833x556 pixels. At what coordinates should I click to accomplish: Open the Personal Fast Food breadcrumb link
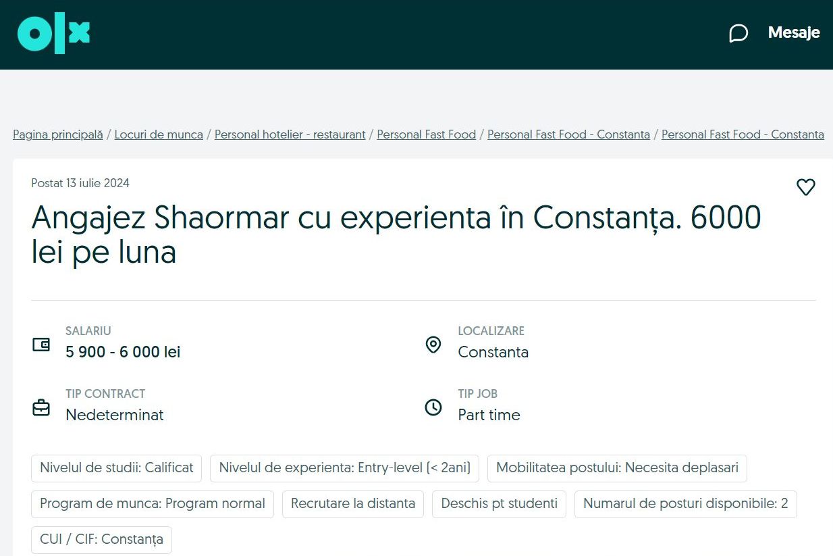(426, 134)
